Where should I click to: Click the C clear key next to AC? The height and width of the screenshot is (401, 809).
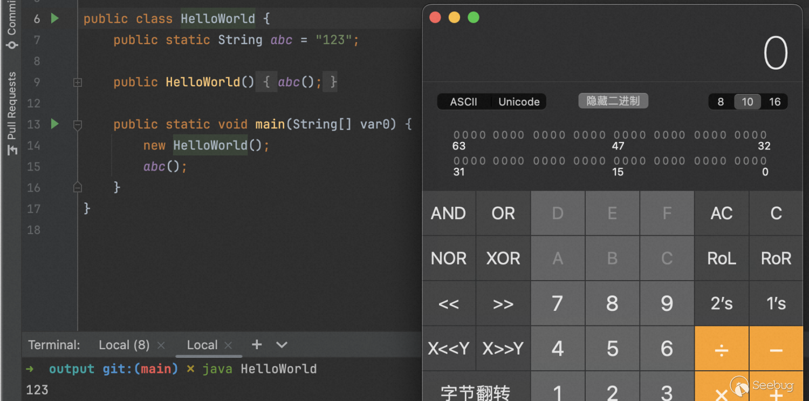click(x=776, y=213)
